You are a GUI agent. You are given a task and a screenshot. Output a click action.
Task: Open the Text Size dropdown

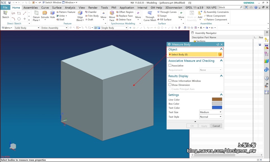pyautogui.click(x=210, y=112)
